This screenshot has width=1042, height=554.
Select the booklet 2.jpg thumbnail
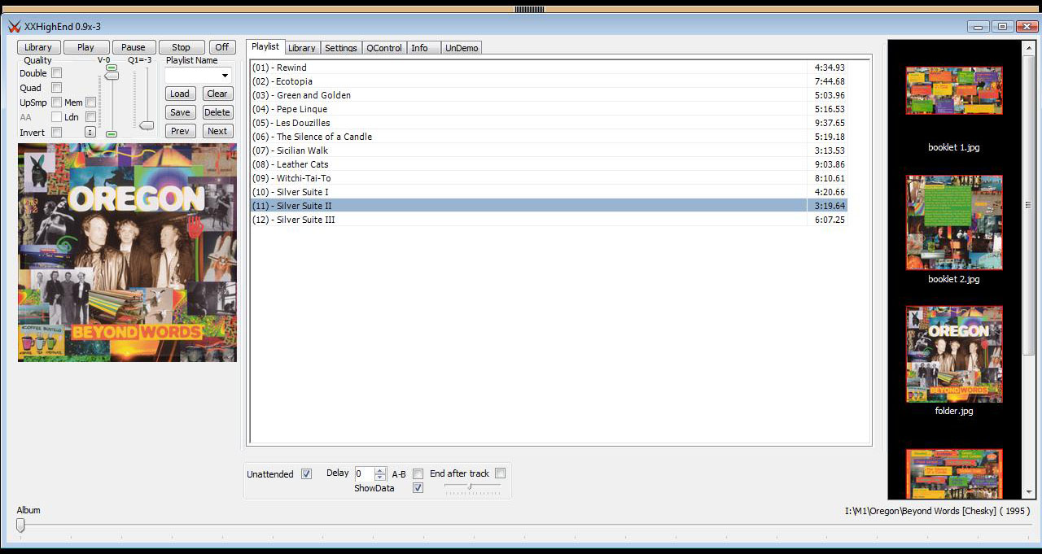tap(954, 223)
